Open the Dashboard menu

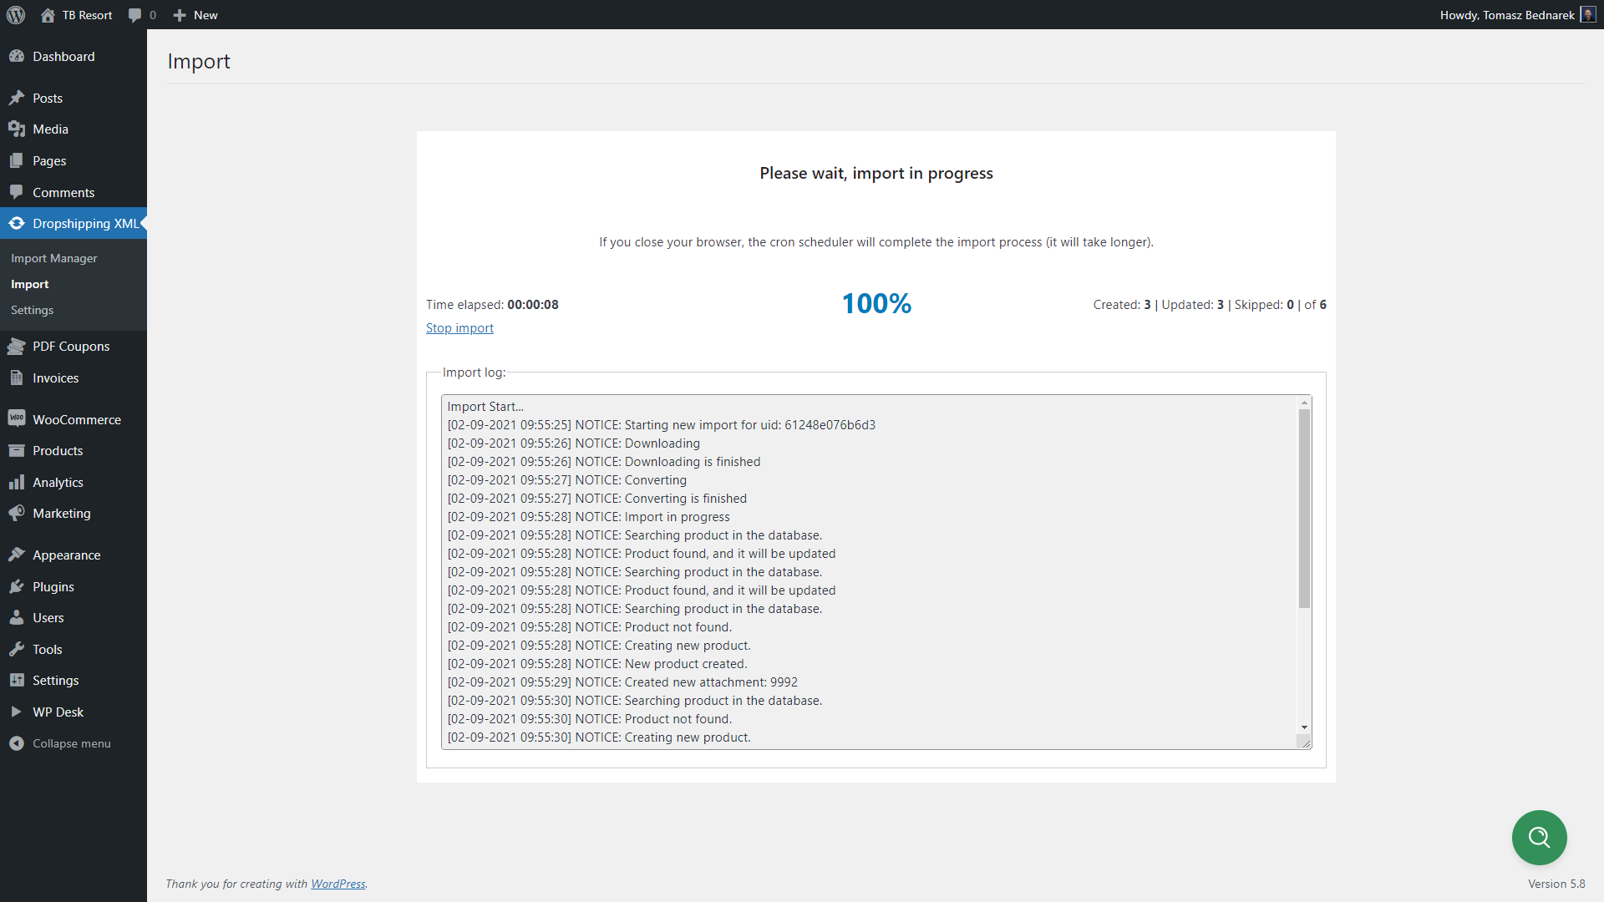[74, 56]
